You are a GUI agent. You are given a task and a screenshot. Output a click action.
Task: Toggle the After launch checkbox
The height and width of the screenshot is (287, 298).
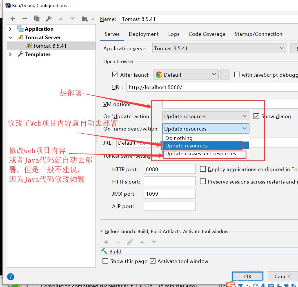click(115, 74)
